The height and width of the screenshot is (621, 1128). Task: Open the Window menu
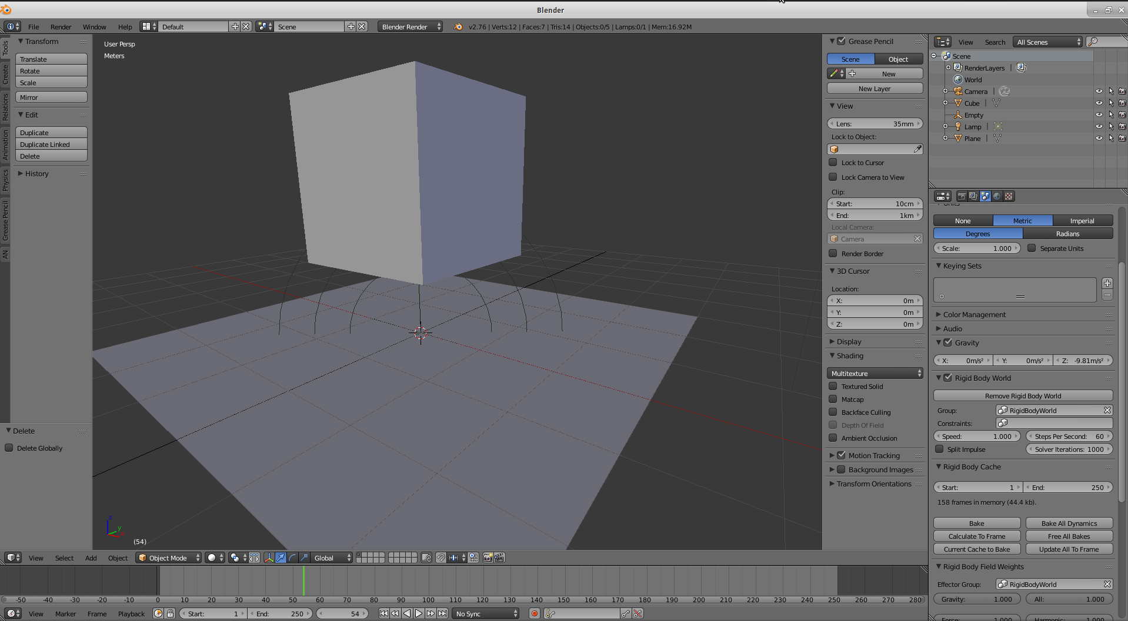[x=94, y=26]
